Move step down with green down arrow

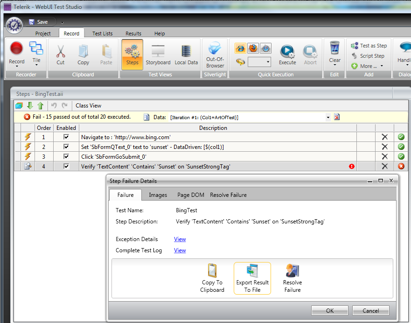(30, 106)
